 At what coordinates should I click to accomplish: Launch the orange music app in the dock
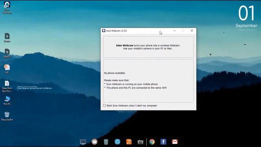129,142
